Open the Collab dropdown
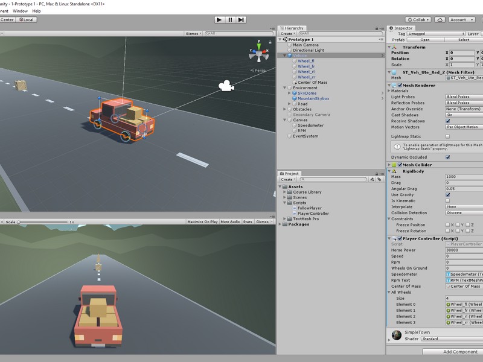This screenshot has width=483, height=362. (418, 19)
